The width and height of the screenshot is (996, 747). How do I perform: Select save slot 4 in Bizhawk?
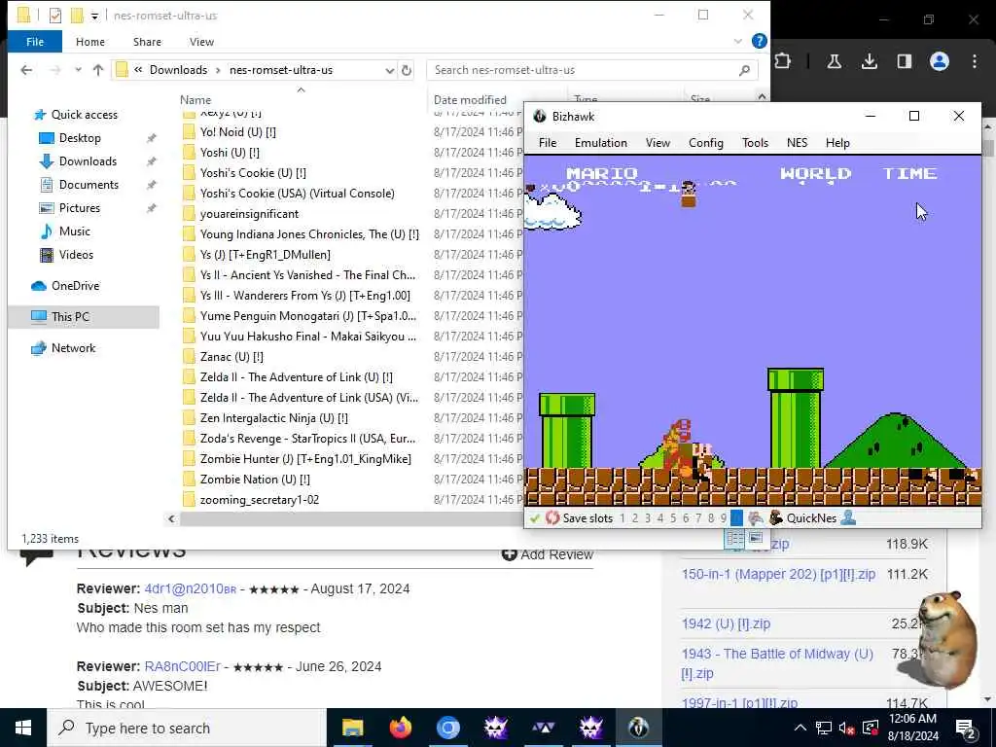tap(660, 518)
